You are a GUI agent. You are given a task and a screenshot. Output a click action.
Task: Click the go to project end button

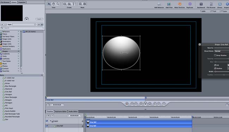click(136, 104)
